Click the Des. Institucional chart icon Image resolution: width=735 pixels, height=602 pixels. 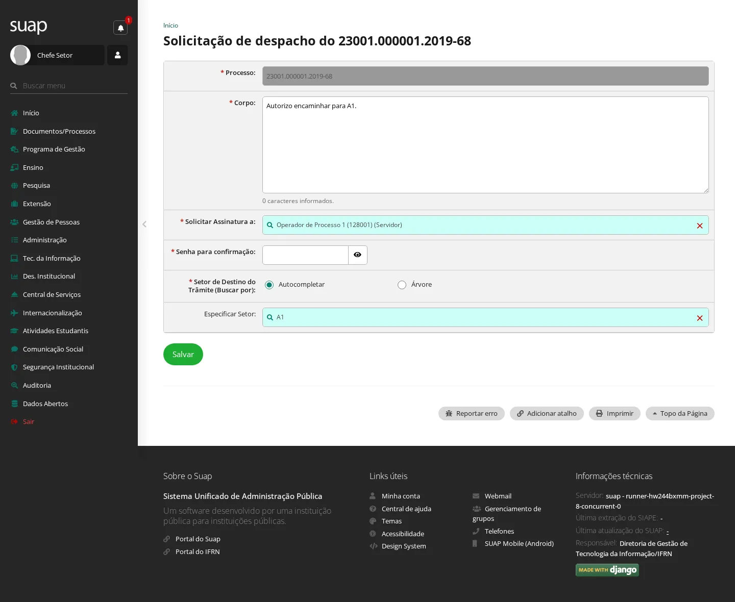(x=14, y=277)
